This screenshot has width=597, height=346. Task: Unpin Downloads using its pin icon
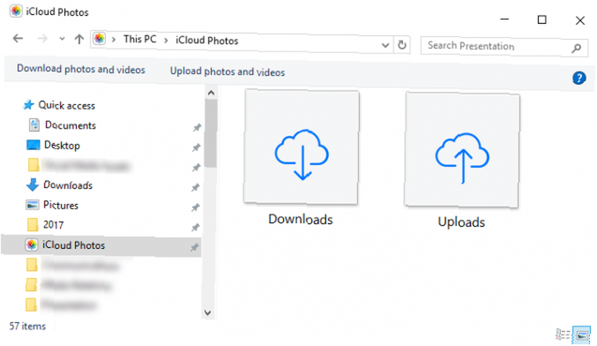click(x=195, y=188)
